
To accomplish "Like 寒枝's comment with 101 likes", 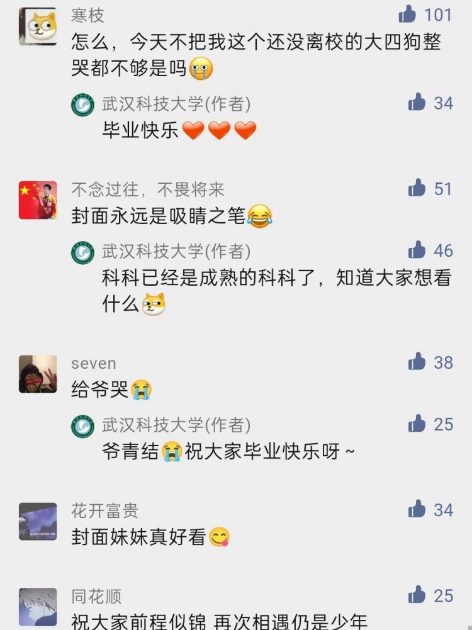I will (x=407, y=14).
